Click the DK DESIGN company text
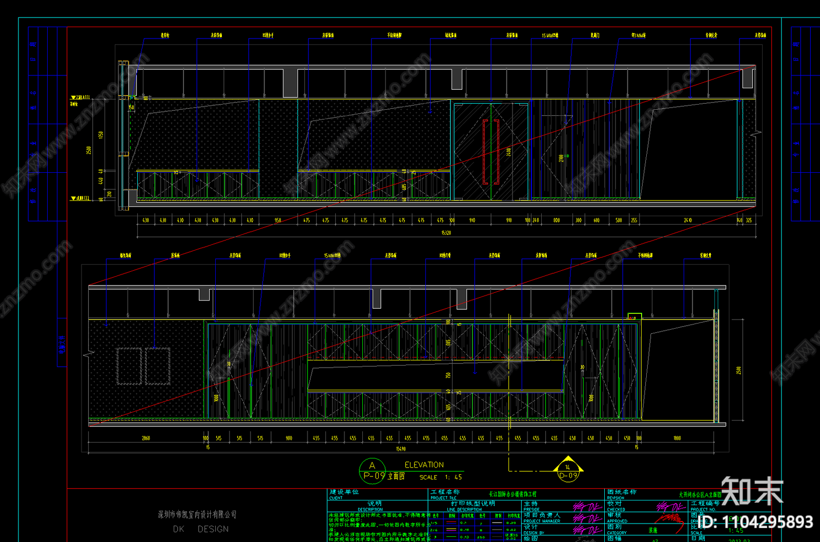The image size is (820, 542). 201,529
